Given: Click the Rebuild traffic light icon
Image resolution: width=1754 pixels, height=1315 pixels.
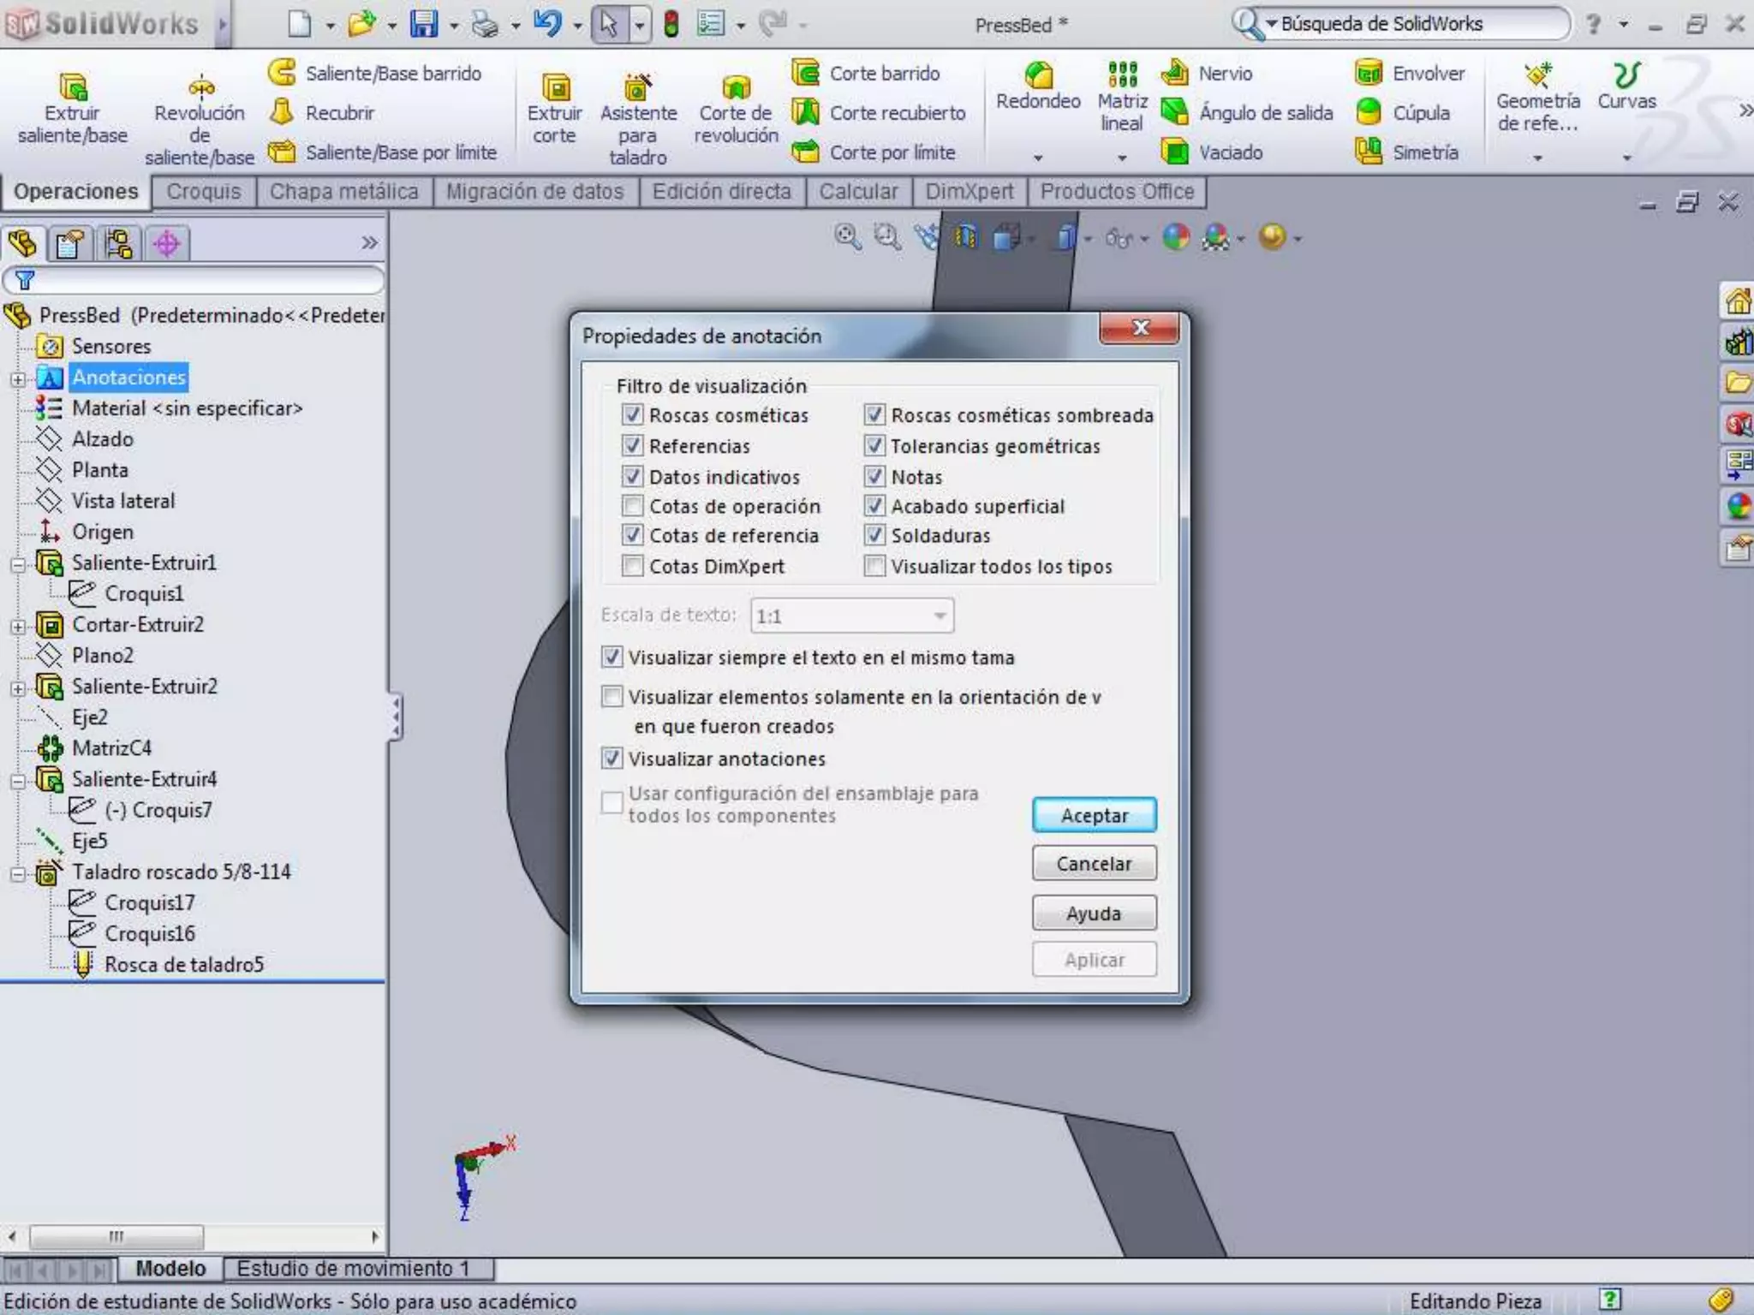Looking at the screenshot, I should [x=671, y=24].
